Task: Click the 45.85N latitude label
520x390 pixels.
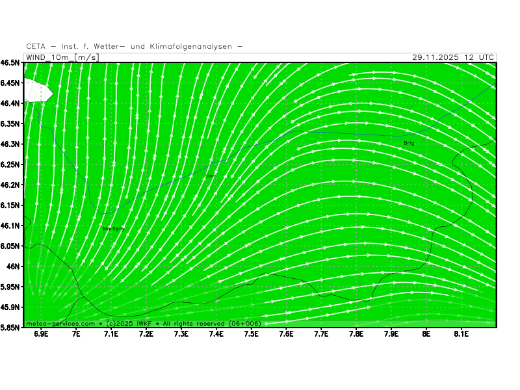Action: pyautogui.click(x=10, y=327)
